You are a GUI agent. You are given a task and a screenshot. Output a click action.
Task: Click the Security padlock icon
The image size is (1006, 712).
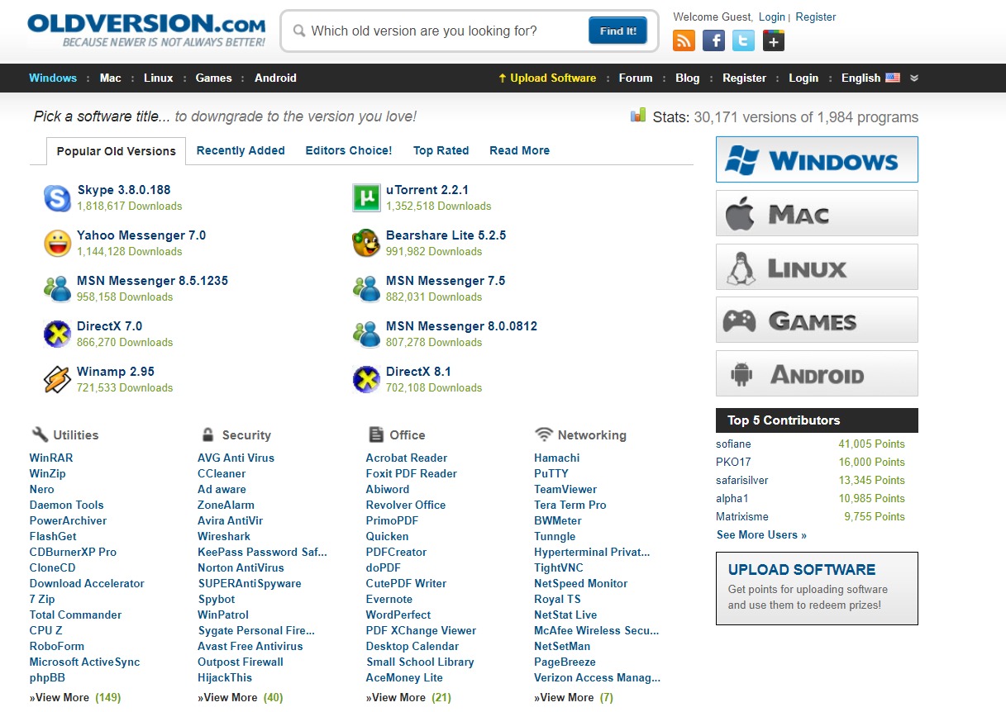(207, 434)
